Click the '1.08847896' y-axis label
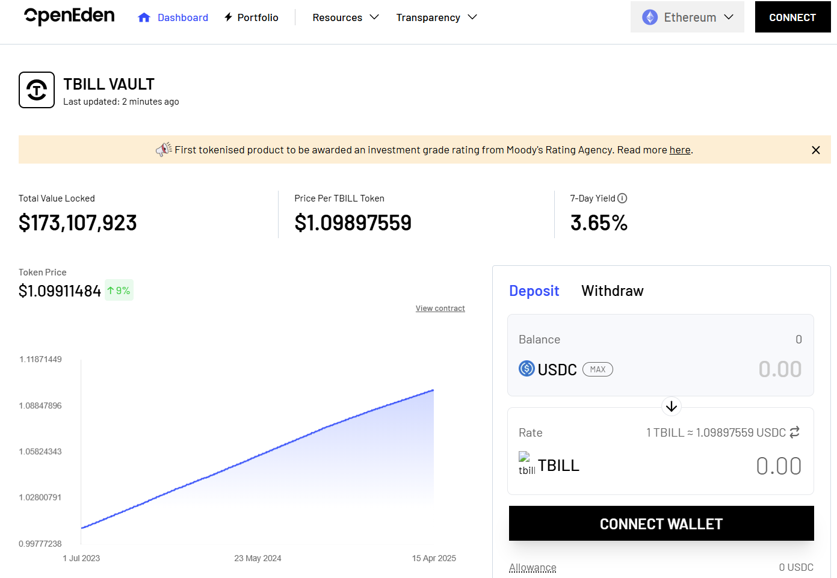Screen dimensions: 837x578 pos(40,405)
